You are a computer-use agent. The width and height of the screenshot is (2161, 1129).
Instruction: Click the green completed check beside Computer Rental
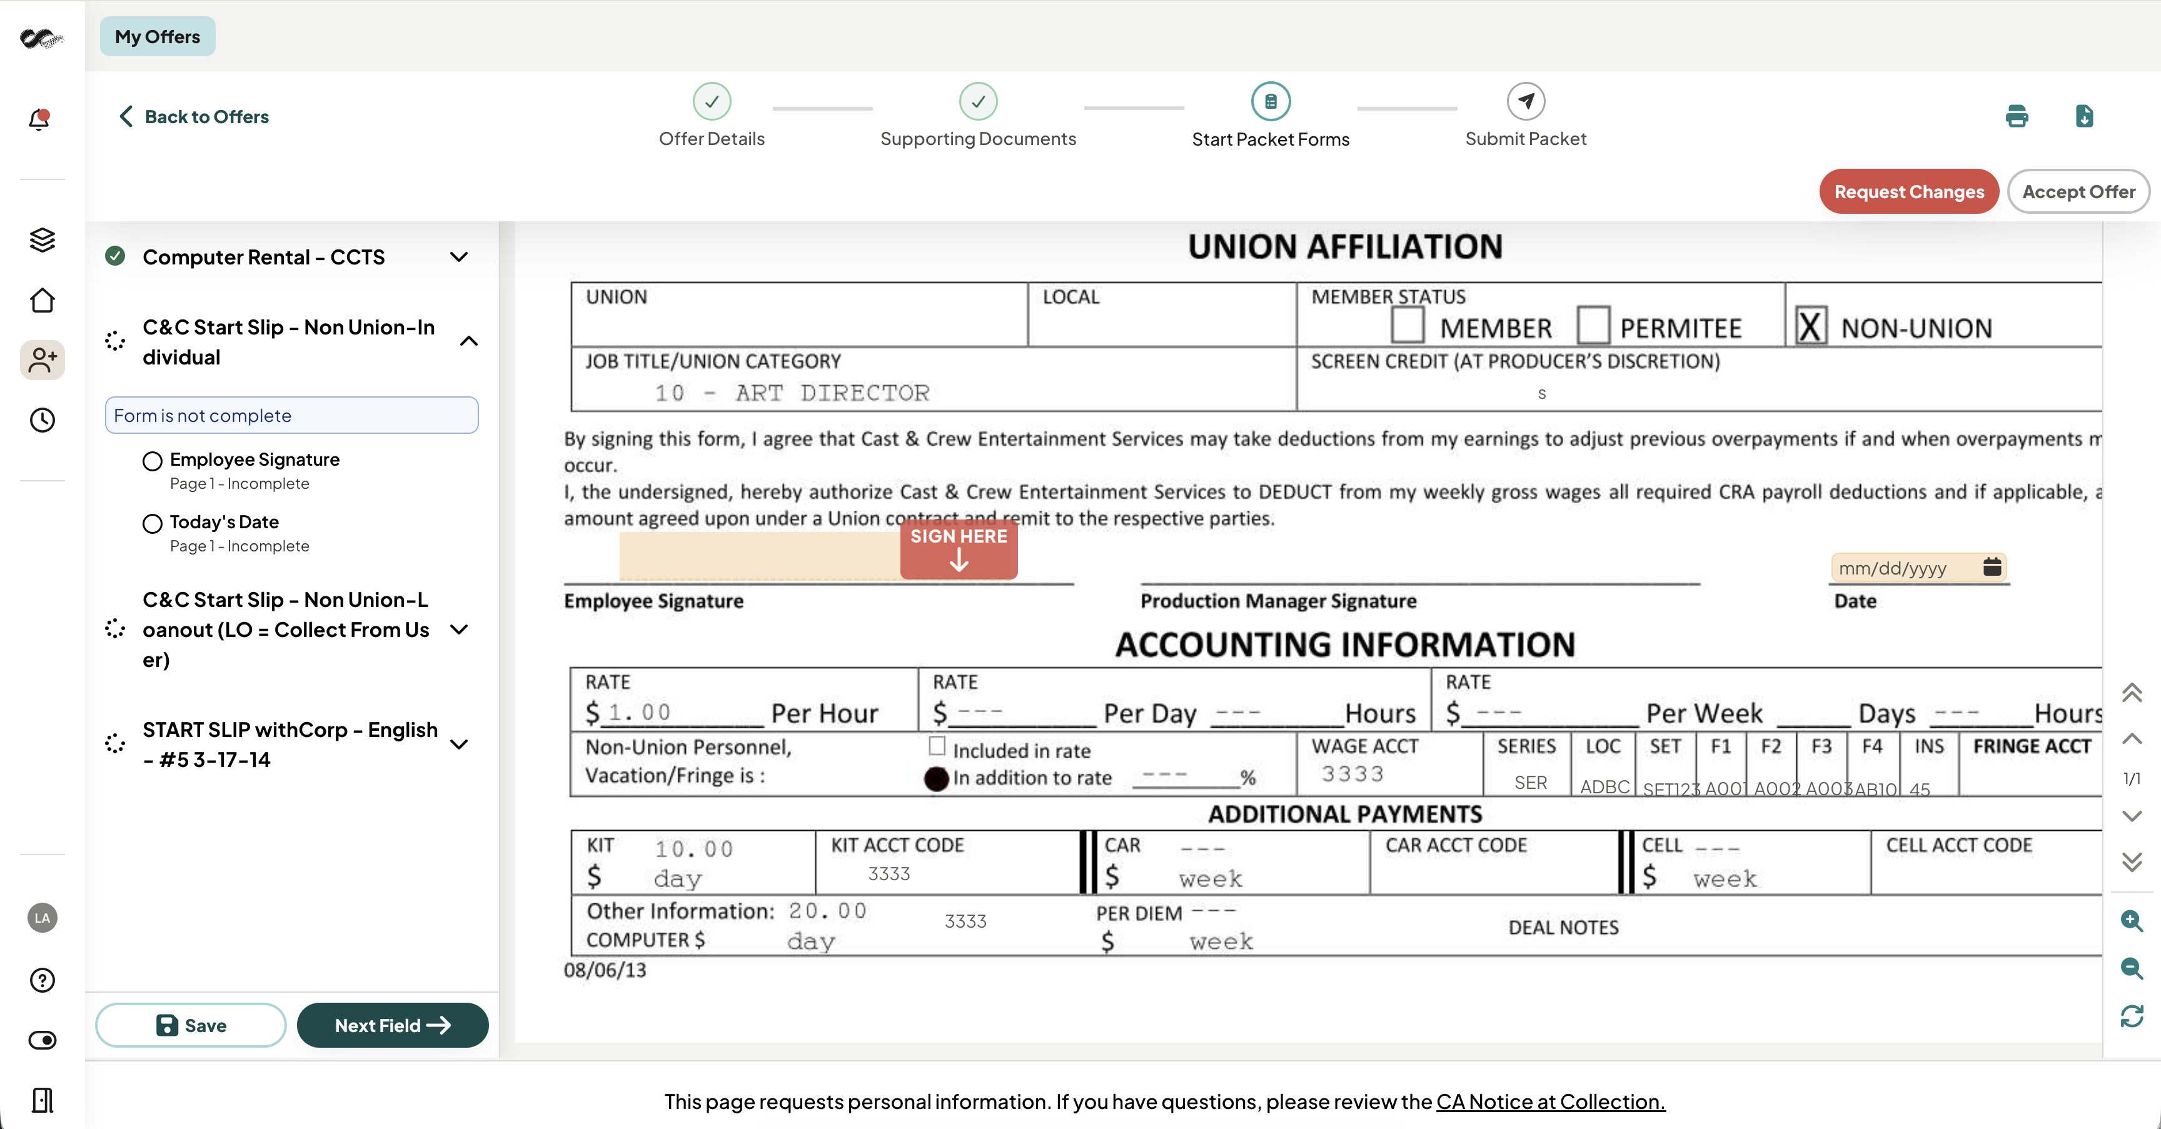point(115,256)
